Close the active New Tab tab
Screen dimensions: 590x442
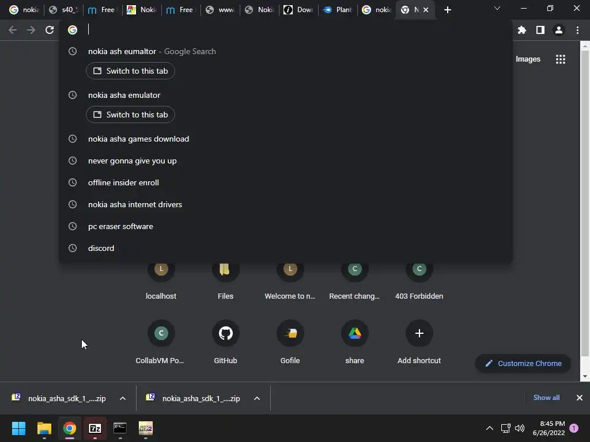pos(426,10)
